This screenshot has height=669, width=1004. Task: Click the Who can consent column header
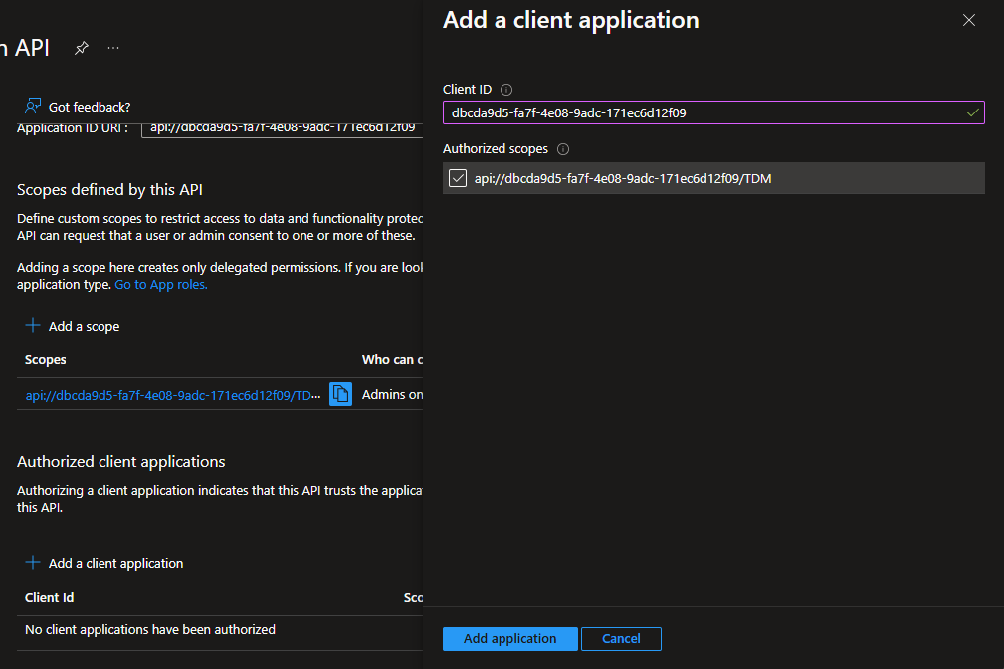coord(392,359)
